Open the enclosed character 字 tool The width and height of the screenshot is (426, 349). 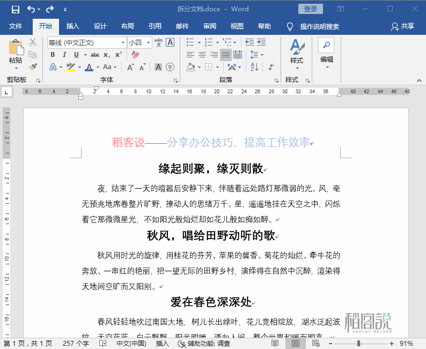(170, 67)
